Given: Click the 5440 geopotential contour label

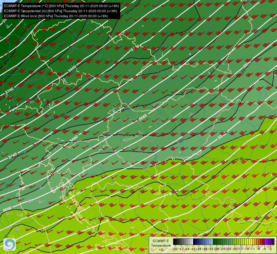Looking at the screenshot, I should pos(12,156).
